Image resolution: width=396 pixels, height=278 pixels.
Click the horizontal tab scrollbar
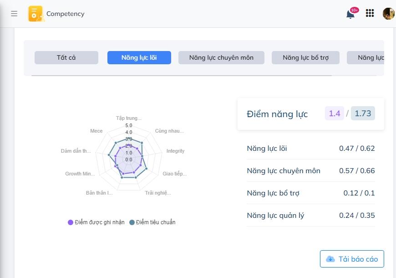[181, 76]
